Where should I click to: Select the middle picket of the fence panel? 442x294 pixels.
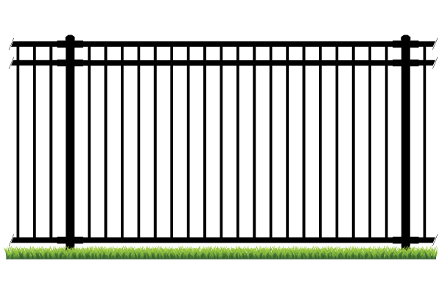[222, 147]
